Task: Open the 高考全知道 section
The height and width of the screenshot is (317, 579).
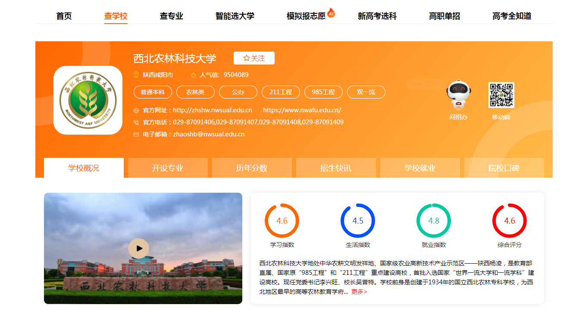Action: click(512, 16)
